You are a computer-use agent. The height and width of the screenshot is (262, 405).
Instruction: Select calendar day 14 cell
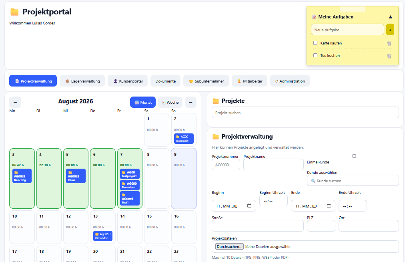tap(130, 227)
